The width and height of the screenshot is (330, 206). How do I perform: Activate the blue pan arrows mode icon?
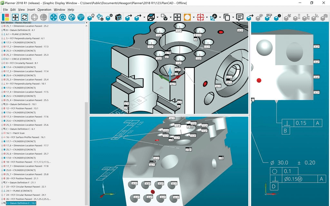coord(53,17)
